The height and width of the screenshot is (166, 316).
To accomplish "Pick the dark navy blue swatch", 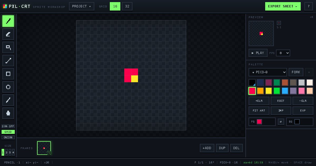I will tap(260, 82).
